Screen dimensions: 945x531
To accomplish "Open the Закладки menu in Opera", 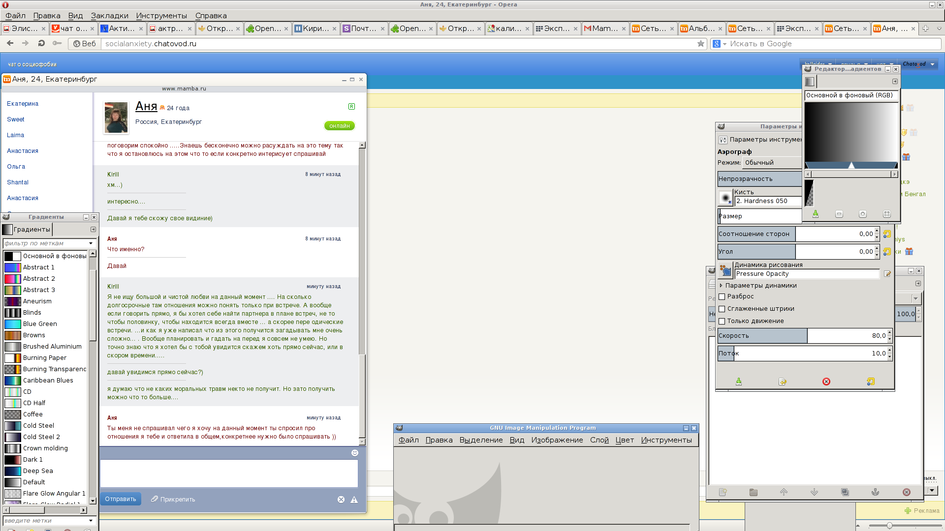I will coord(109,16).
